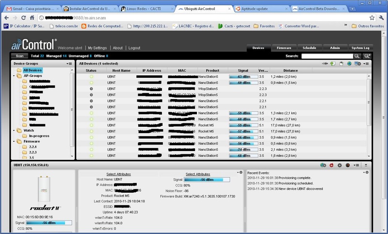Open the UBNT details bar menu dropdown
388x234 pixels.
356,165
